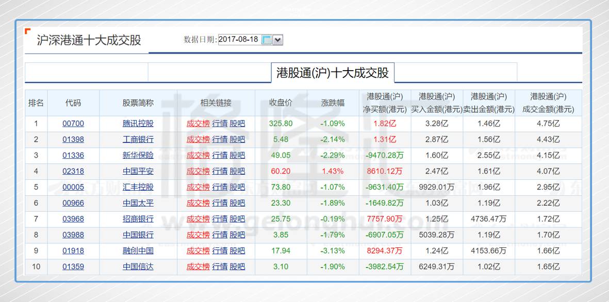Click 成交榜 link in 腾讯控股 row
Viewport: 609px width, 302px height.
point(198,124)
